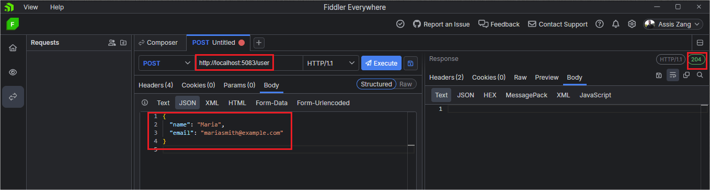Screen dimensions: 710x190
Task: Open the response Headers (2) tab
Action: click(446, 77)
